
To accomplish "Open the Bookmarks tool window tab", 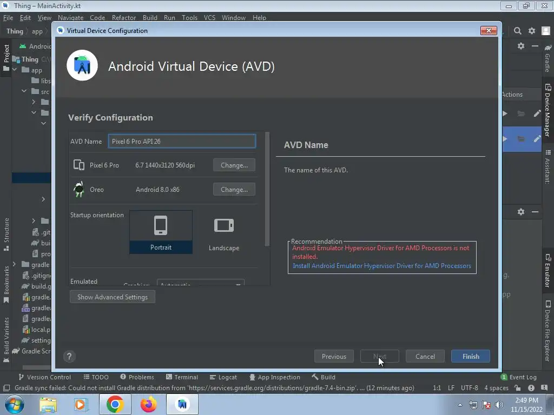I will tap(6, 284).
